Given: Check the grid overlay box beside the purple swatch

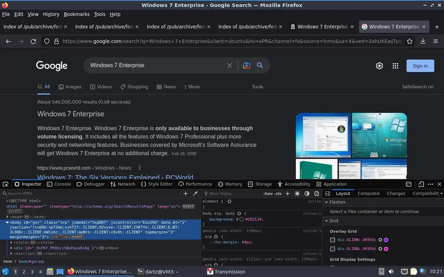Looking at the screenshot, I should (x=333, y=240).
